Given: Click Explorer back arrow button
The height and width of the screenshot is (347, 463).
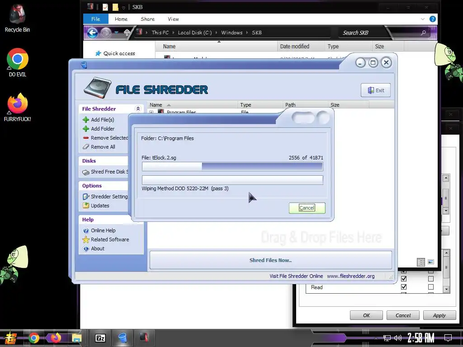Looking at the screenshot, I should [x=92, y=33].
